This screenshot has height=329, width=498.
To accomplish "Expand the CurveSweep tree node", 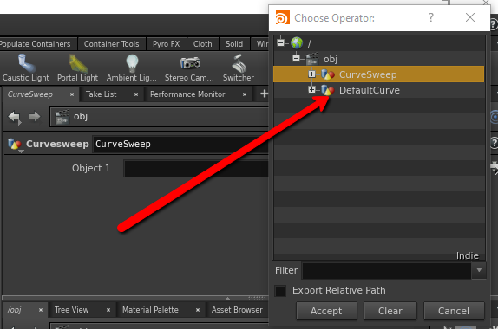I will [311, 74].
